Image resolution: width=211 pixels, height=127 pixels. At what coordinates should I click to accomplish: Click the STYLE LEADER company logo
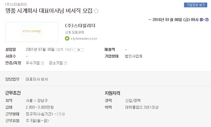[32, 32]
